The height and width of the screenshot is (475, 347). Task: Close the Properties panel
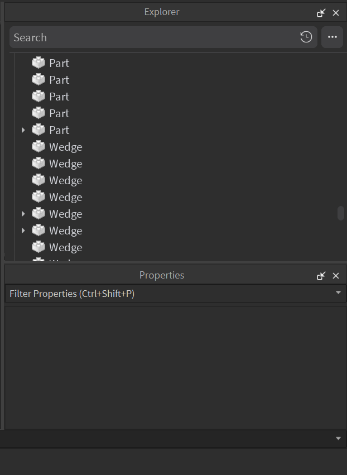336,276
